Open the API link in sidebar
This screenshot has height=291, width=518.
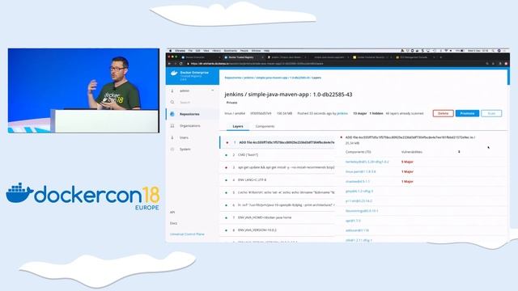pos(172,212)
